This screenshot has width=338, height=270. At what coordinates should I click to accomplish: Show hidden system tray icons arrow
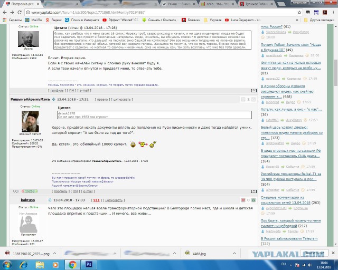point(291,265)
